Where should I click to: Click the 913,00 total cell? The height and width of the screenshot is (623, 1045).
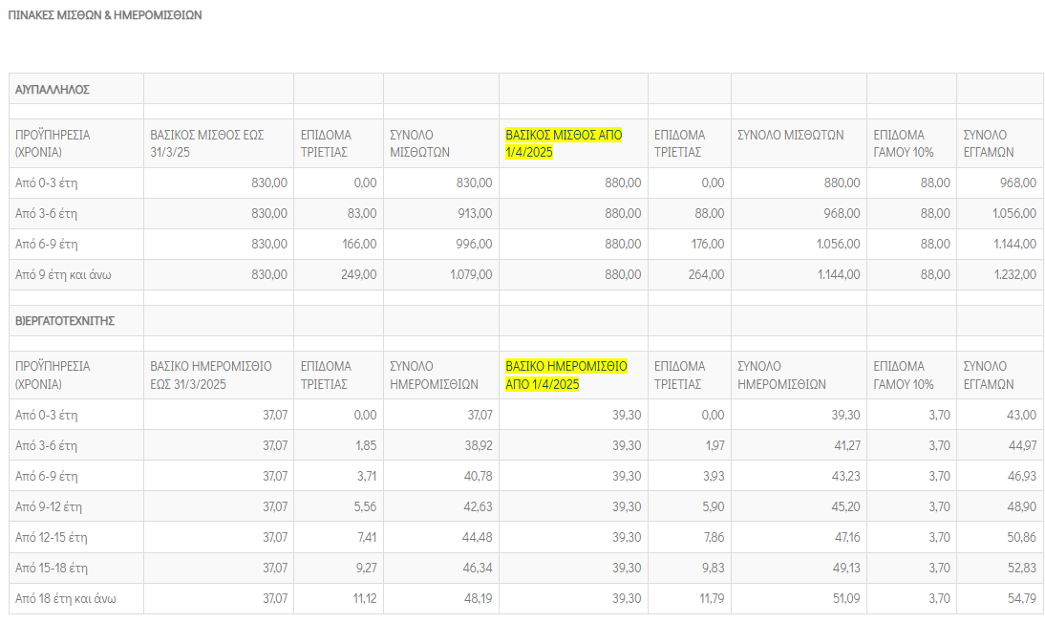click(475, 214)
